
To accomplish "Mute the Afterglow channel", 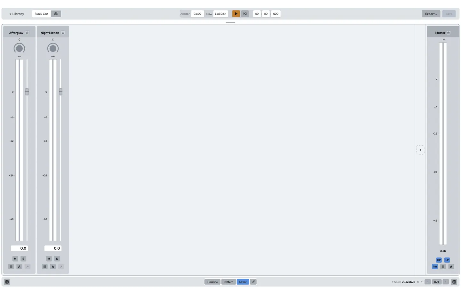I will point(15,259).
